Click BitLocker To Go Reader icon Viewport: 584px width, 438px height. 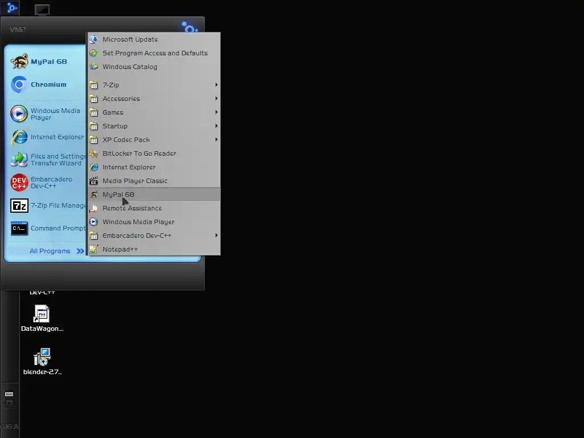click(94, 153)
